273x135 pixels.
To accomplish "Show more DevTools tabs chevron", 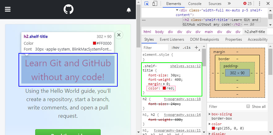I will tap(229, 3).
